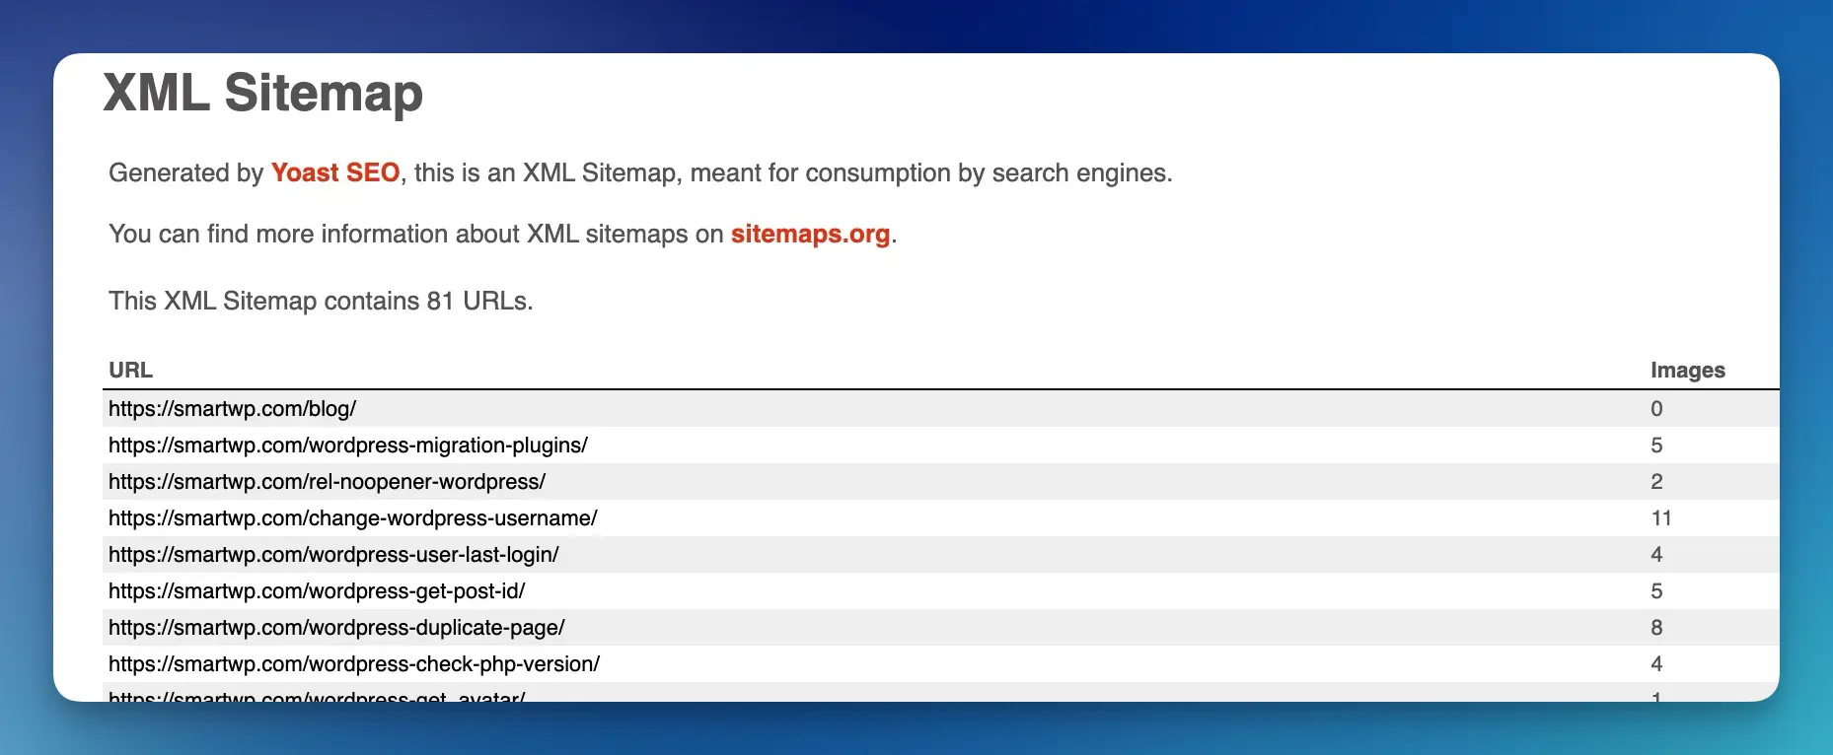Open the wordpress-user-last-login URL
Screen dimensions: 1833x755
click(x=333, y=554)
